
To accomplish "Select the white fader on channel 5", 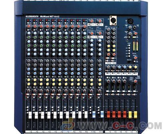I will click(55, 115).
